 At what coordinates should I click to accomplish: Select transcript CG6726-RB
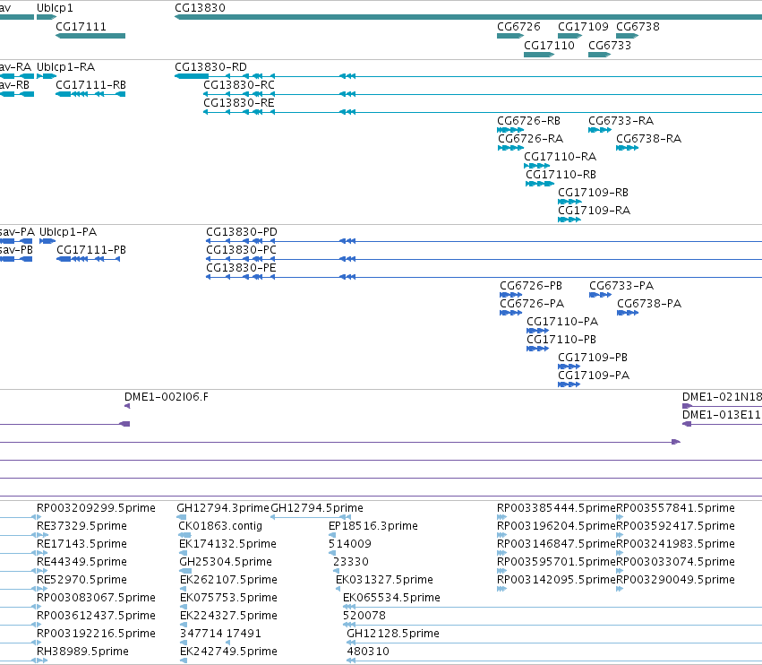tap(528, 121)
